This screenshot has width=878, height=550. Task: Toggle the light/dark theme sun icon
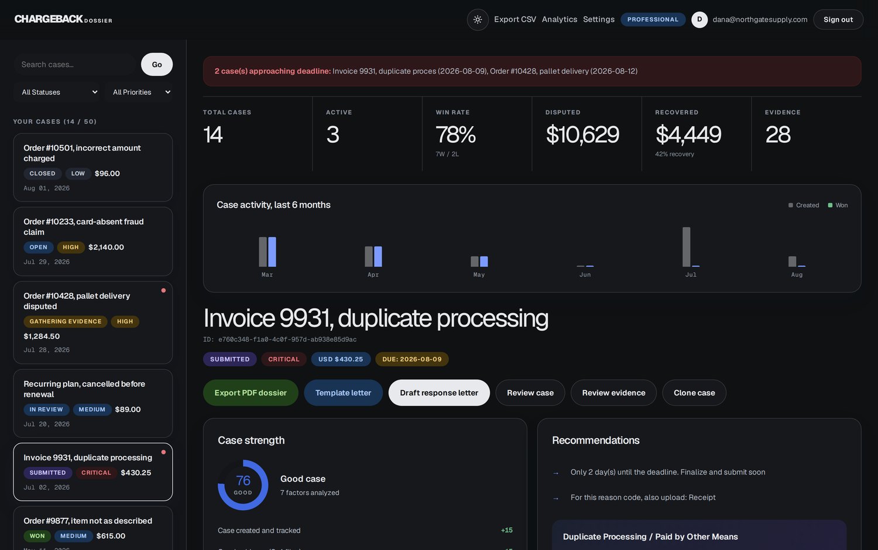[x=478, y=19]
